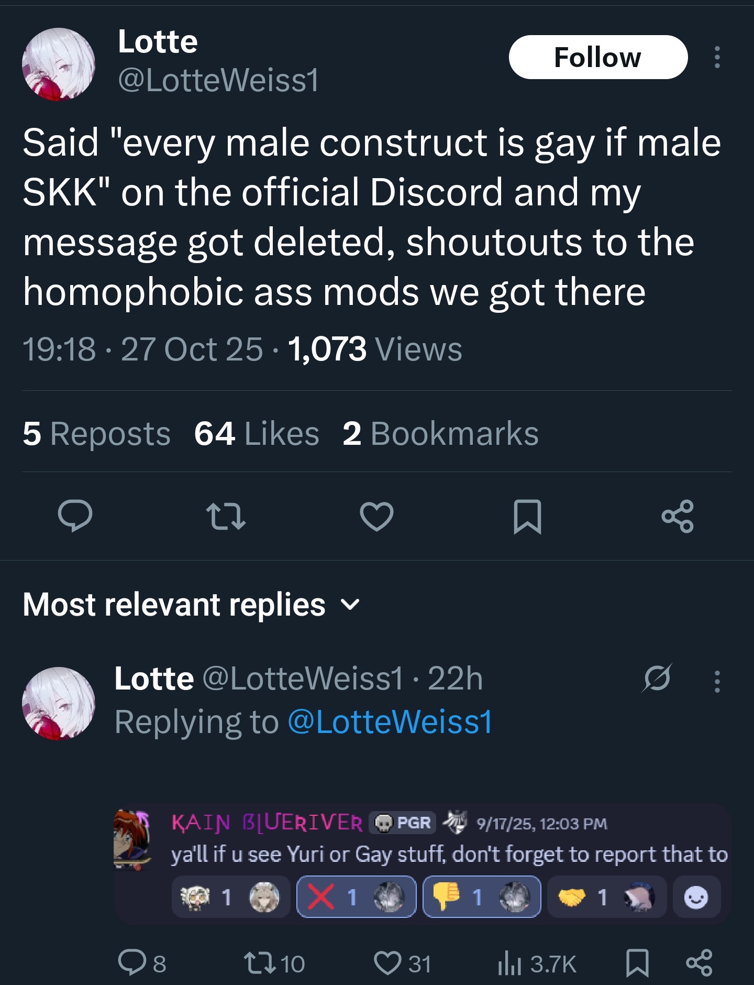Share Lotte's reply
Screen dimensions: 754x985
pos(699,963)
